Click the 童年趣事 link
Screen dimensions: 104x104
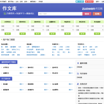[x=13, y=47]
